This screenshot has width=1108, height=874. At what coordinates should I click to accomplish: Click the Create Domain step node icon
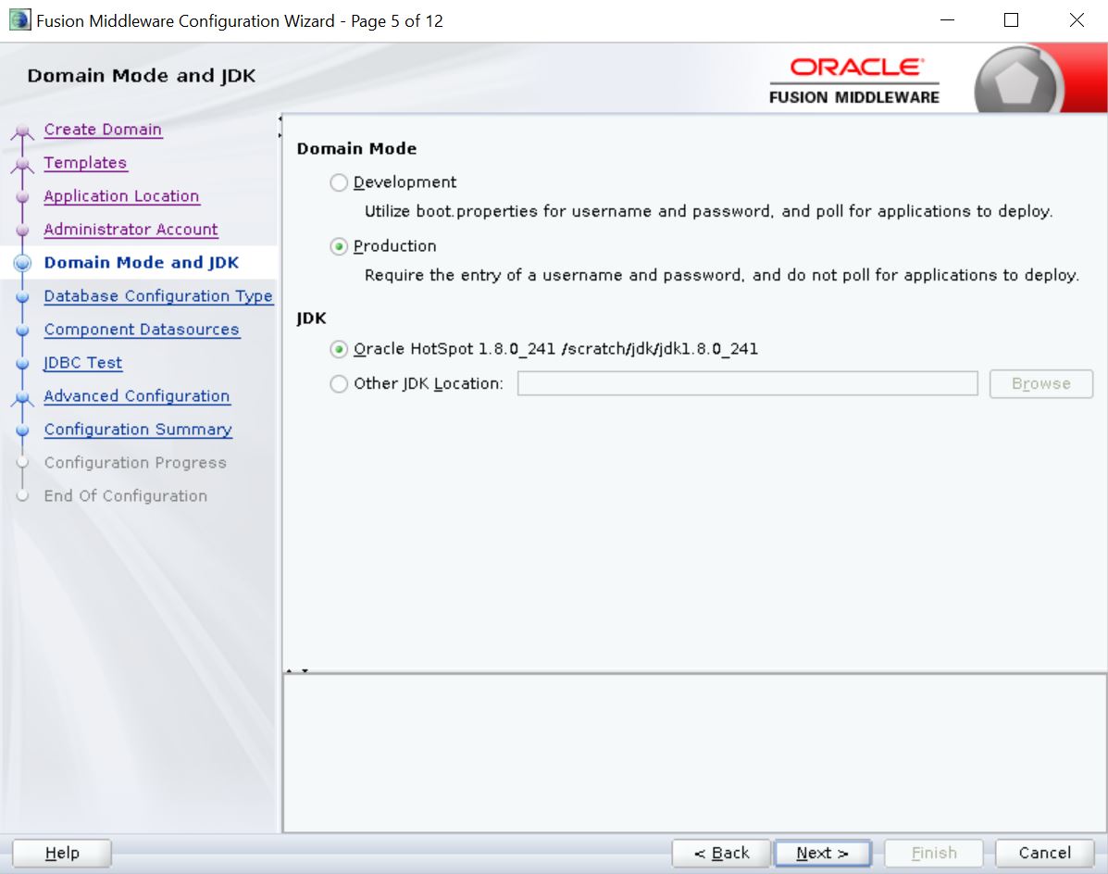22,131
